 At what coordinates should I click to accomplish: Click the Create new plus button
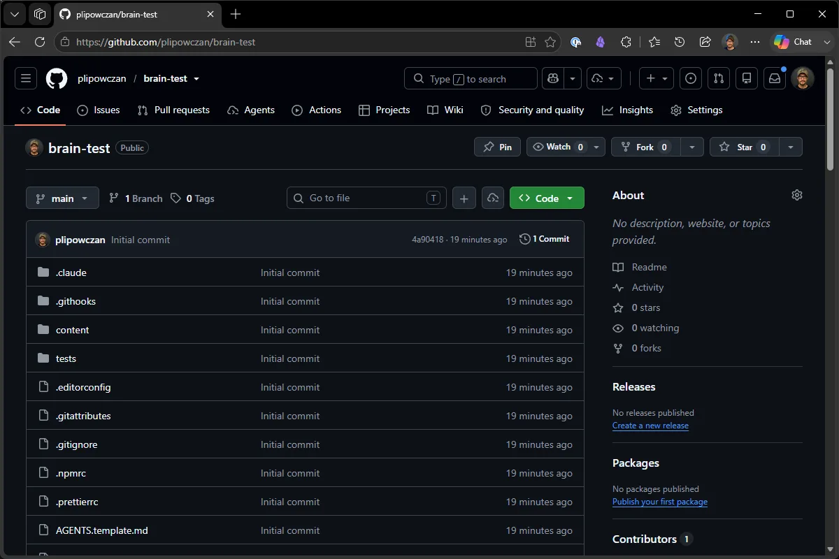[657, 78]
